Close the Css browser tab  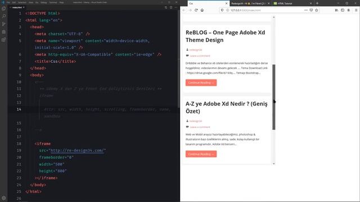coord(226,3)
